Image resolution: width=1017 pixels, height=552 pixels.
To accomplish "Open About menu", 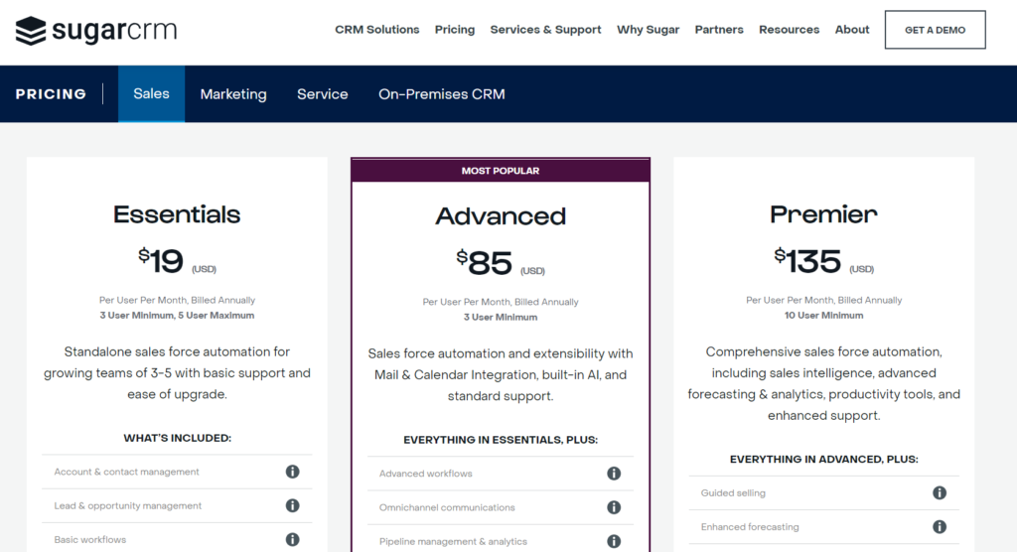I will click(x=851, y=30).
